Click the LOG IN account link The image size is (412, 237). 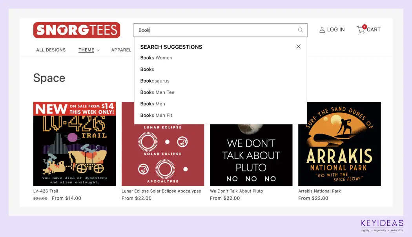coord(332,30)
